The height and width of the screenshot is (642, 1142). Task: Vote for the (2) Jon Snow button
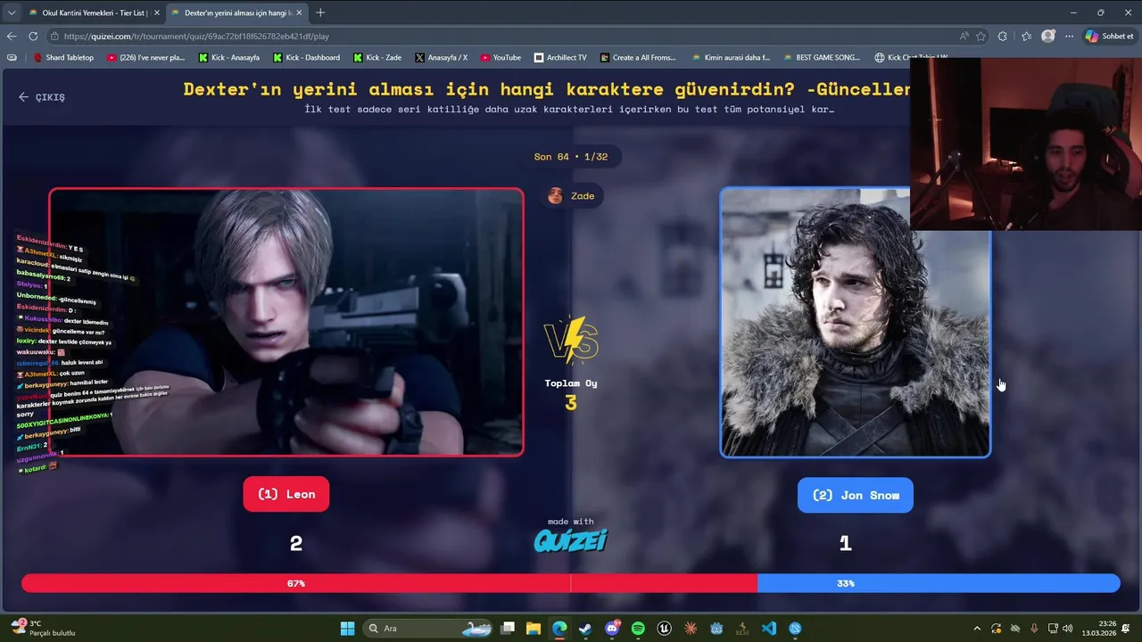point(856,495)
